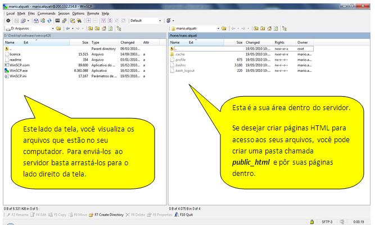Open in PuTTY icon
375x231 pixels.
[64, 21]
